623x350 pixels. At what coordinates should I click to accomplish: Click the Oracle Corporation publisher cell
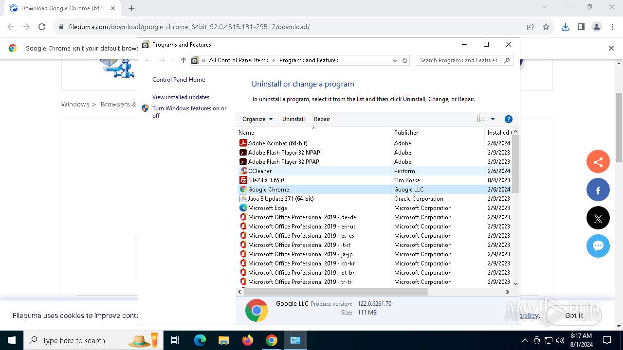point(419,198)
